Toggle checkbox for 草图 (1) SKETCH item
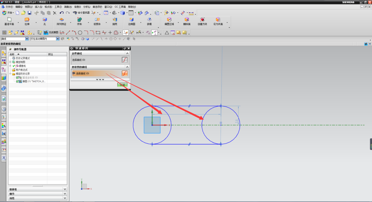 point(17,81)
